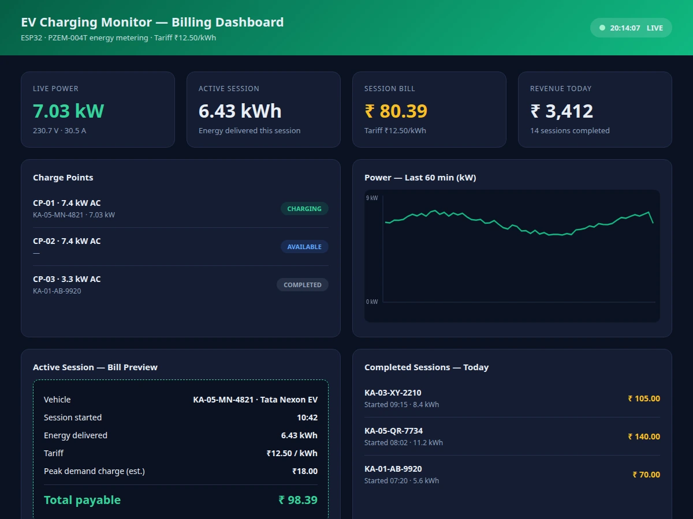Select the Session Bill ₹ 80.39 card

pyautogui.click(x=429, y=110)
